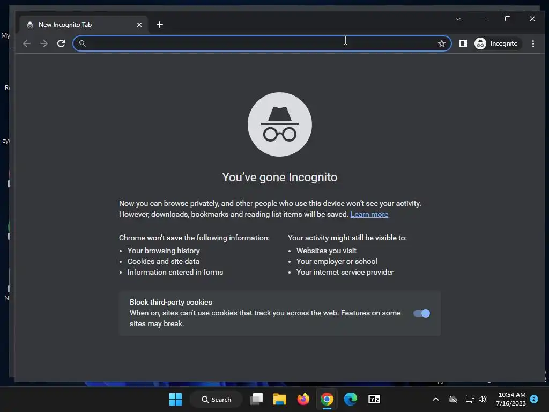Reload the incognito page
Screen dimensions: 549x412
tap(61, 43)
